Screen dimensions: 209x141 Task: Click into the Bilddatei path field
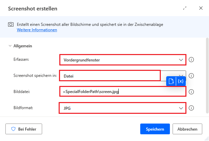[123, 92]
